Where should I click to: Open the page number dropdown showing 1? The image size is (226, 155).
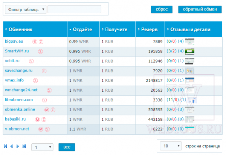pos(42,147)
